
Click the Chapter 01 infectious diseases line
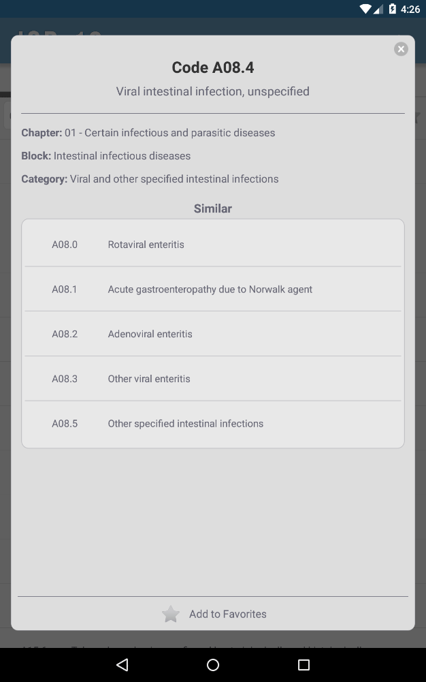[148, 133]
